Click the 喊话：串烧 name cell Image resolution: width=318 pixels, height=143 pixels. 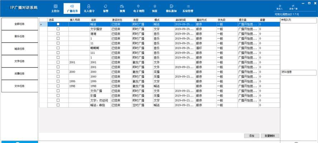pos(100,105)
